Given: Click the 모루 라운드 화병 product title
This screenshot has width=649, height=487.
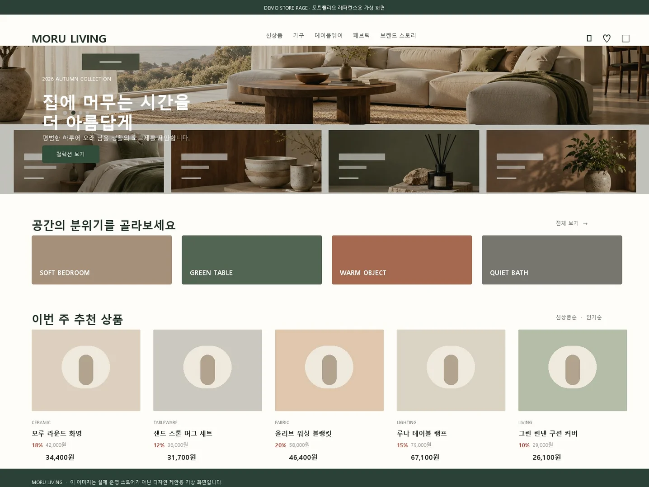Looking at the screenshot, I should click(x=57, y=434).
